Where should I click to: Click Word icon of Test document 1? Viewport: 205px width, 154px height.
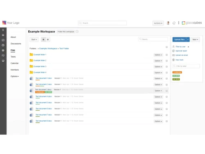click(31, 78)
